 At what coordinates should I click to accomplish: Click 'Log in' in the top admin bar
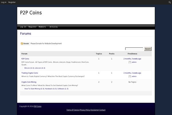(4, 2)
